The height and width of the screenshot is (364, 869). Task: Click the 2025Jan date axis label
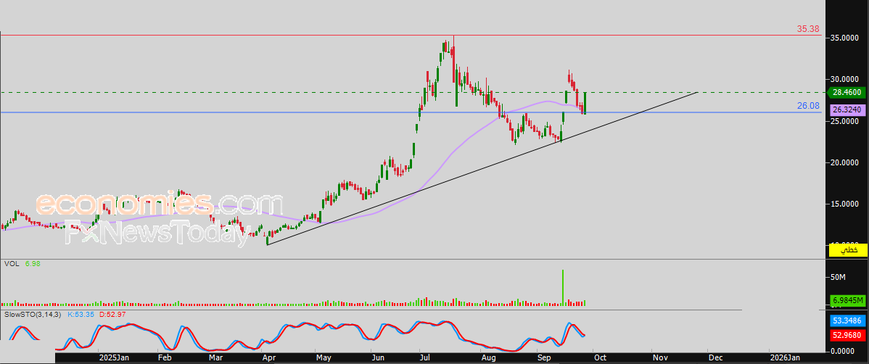[114, 358]
